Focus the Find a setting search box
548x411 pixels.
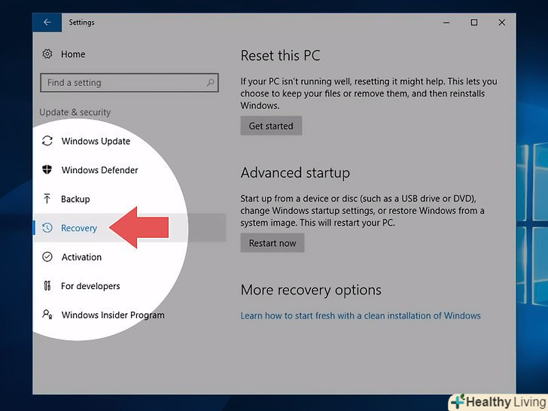coord(129,83)
